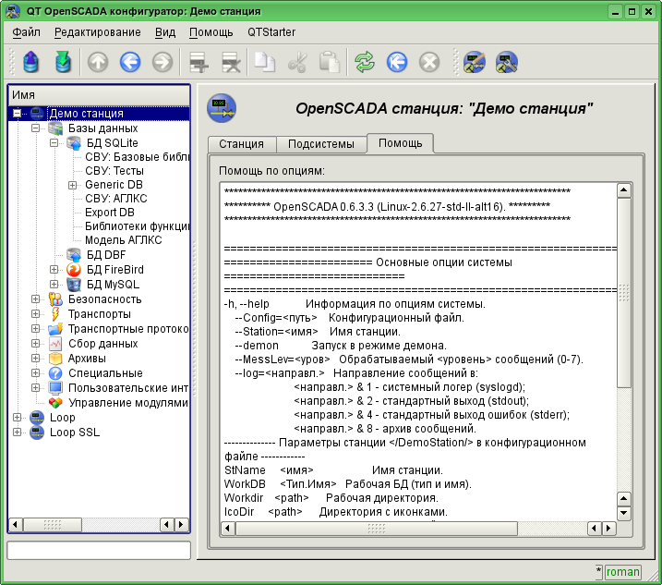Image resolution: width=662 pixels, height=585 pixels.
Task: Click the Управление модулями colored blocks icon
Action: (55, 403)
